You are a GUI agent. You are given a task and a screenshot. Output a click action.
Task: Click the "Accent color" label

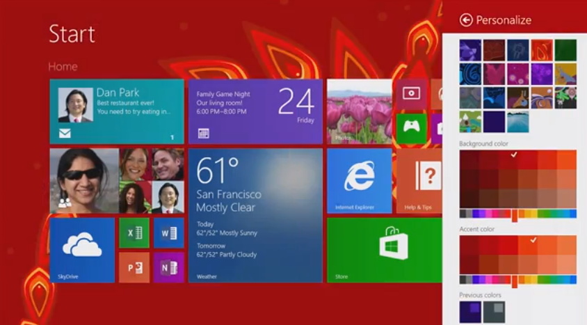tap(477, 229)
